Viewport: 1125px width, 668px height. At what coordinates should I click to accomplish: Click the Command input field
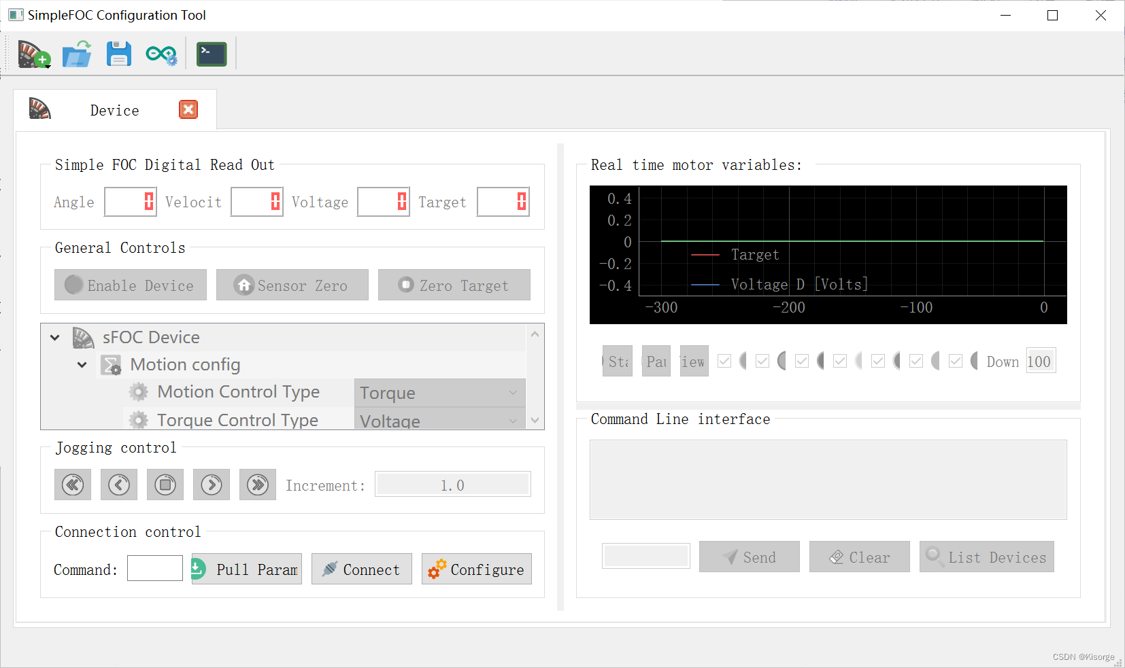tap(154, 568)
